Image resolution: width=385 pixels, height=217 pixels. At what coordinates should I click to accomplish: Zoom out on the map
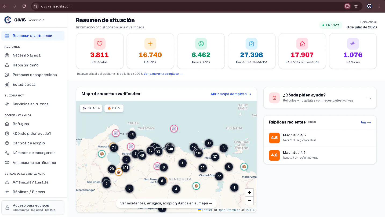click(249, 201)
